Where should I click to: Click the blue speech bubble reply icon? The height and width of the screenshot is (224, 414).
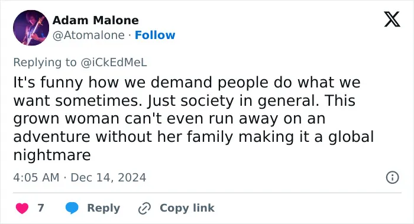72,208
